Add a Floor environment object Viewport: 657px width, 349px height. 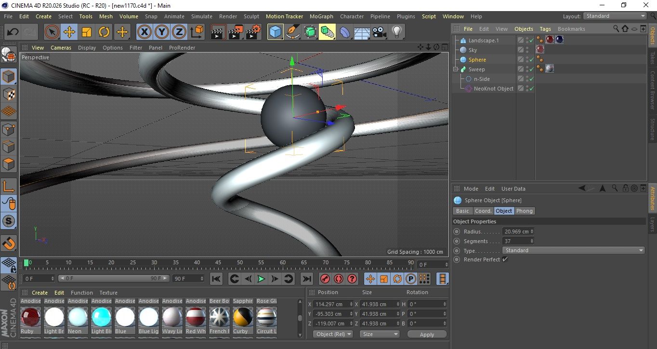click(x=362, y=32)
